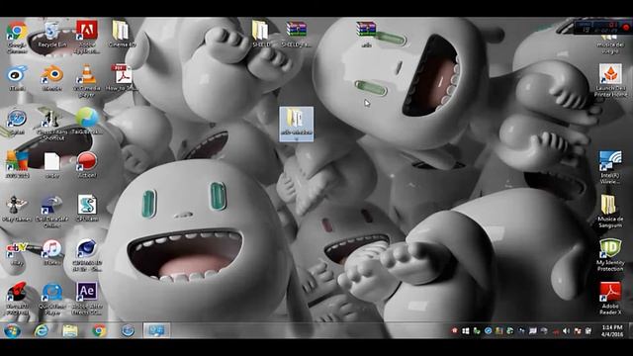633x356 pixels.
Task: Select the blank white document file
Action: (51, 165)
